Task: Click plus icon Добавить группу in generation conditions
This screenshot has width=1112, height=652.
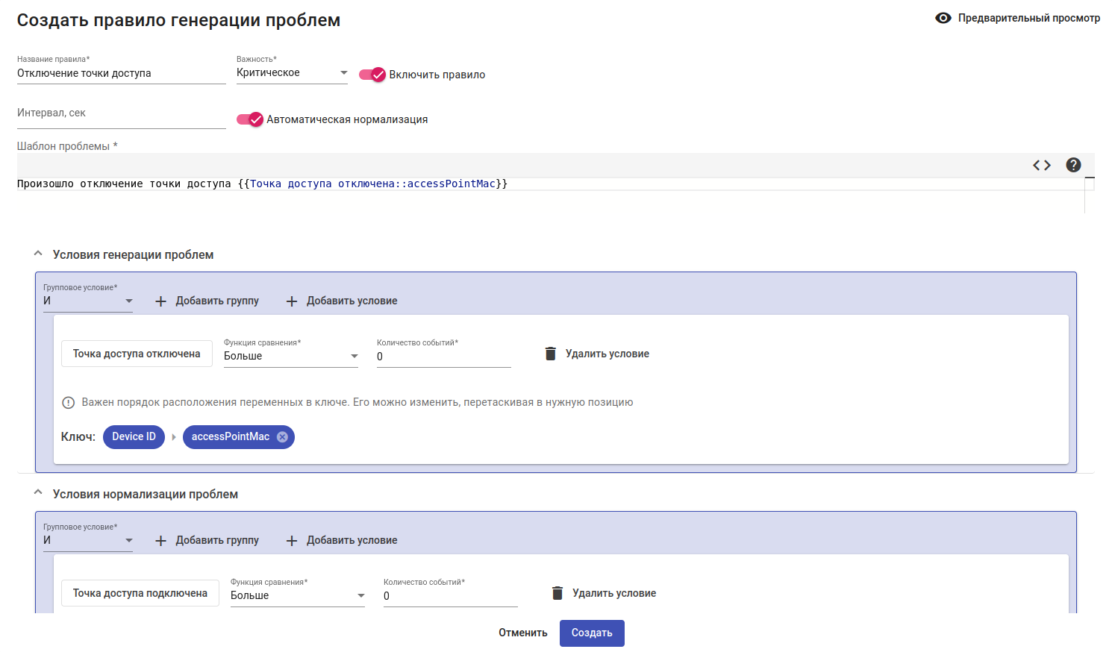Action: pos(160,301)
